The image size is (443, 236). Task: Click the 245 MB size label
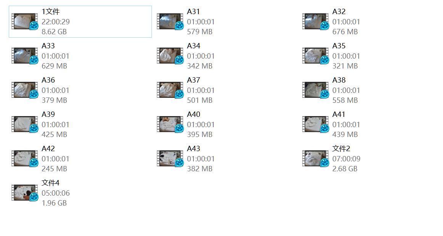click(x=54, y=169)
